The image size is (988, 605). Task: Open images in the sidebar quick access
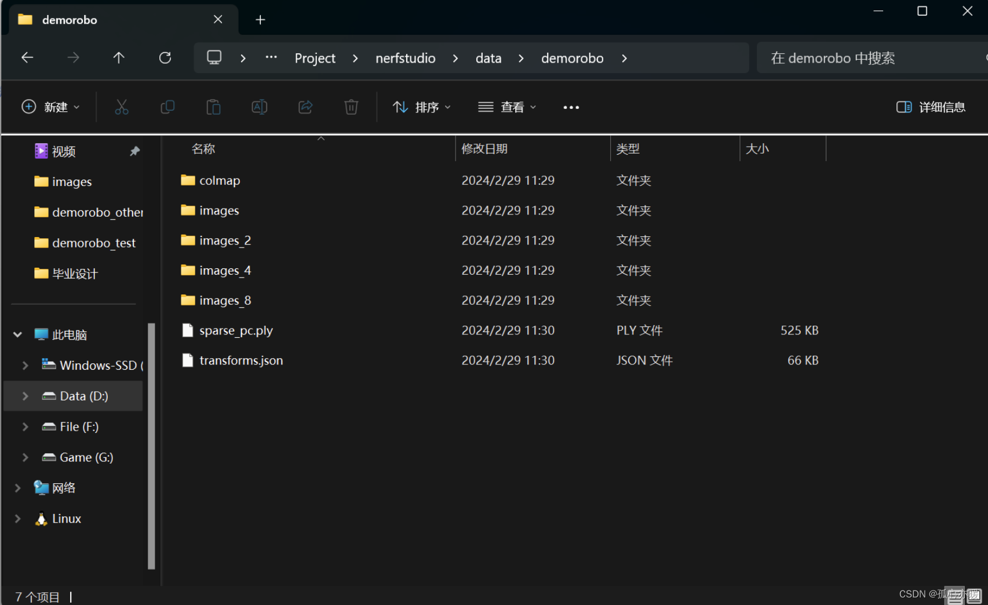point(72,181)
